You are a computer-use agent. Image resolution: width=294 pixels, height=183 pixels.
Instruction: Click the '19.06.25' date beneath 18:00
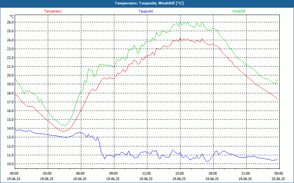tap(212, 179)
